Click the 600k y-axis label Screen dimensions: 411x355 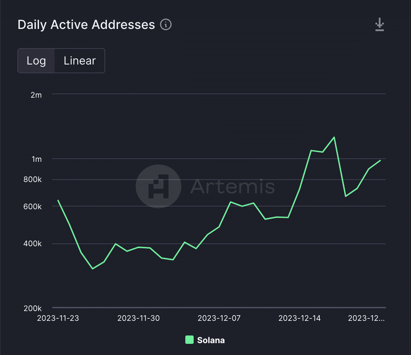(32, 206)
